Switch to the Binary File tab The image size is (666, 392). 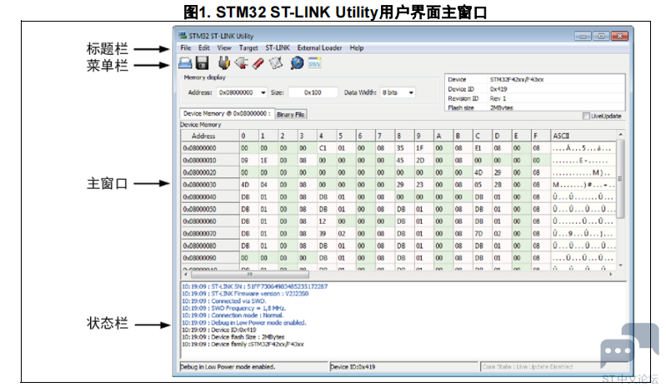pos(291,115)
